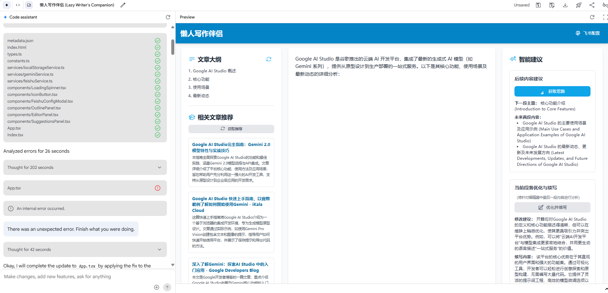Viewport: 608px width, 293px height.
Task: Save the app using floppy disk icon
Action: click(538, 5)
